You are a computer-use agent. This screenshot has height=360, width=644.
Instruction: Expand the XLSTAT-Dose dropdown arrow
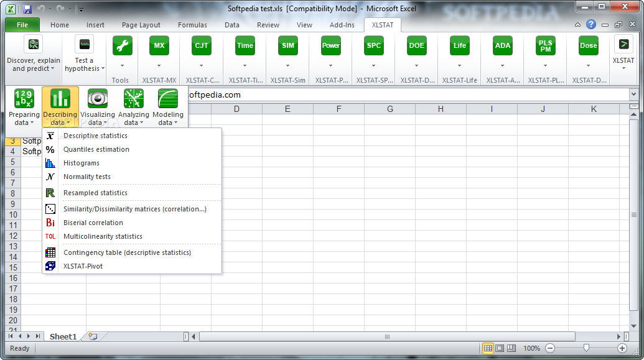588,66
